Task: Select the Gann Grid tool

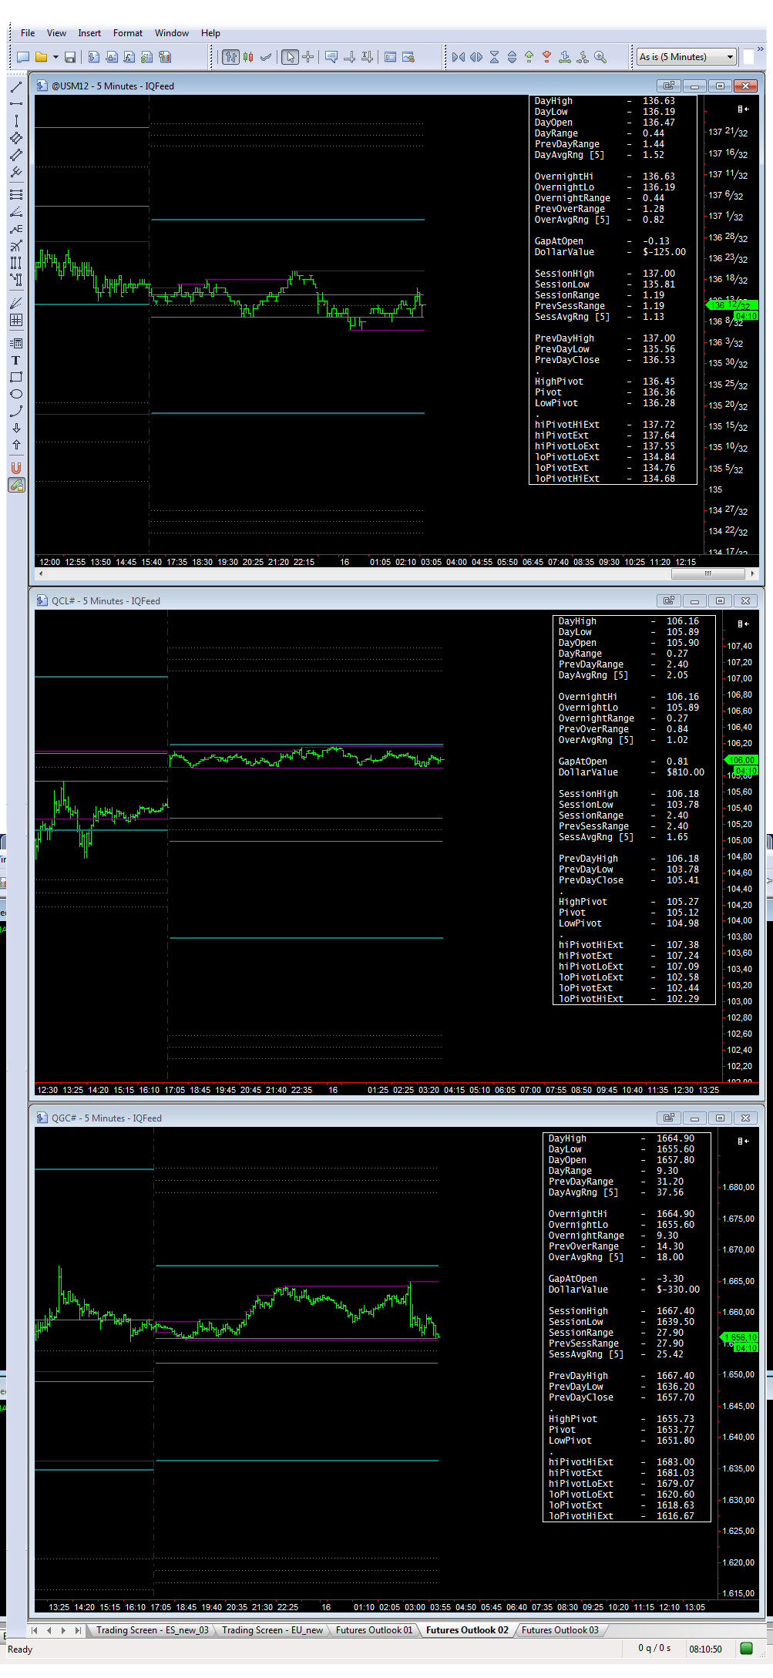Action: [x=16, y=320]
